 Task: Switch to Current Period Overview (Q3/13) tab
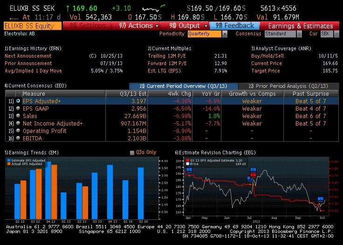(x=183, y=86)
